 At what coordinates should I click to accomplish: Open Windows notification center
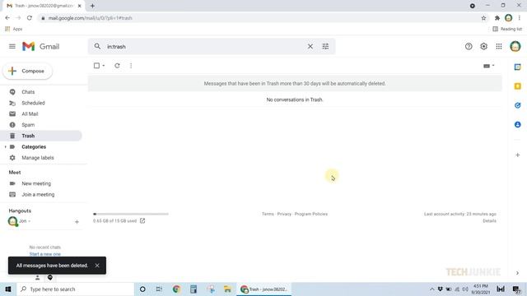(517, 289)
